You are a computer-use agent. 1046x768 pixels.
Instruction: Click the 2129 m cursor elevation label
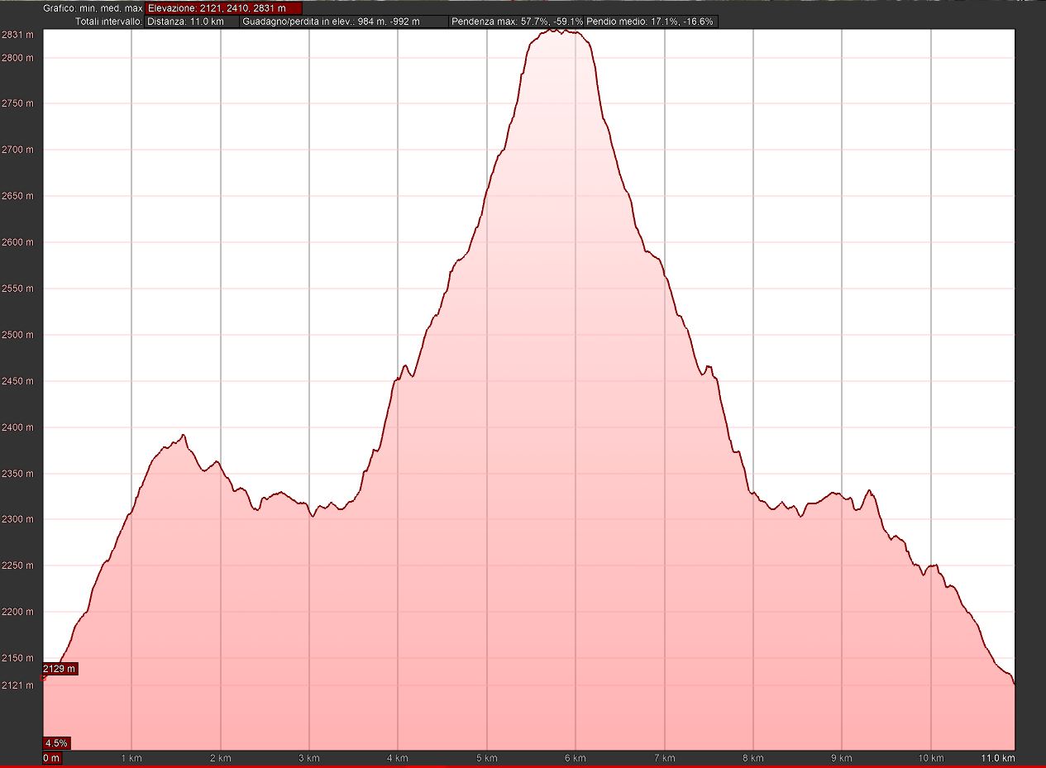click(x=60, y=669)
